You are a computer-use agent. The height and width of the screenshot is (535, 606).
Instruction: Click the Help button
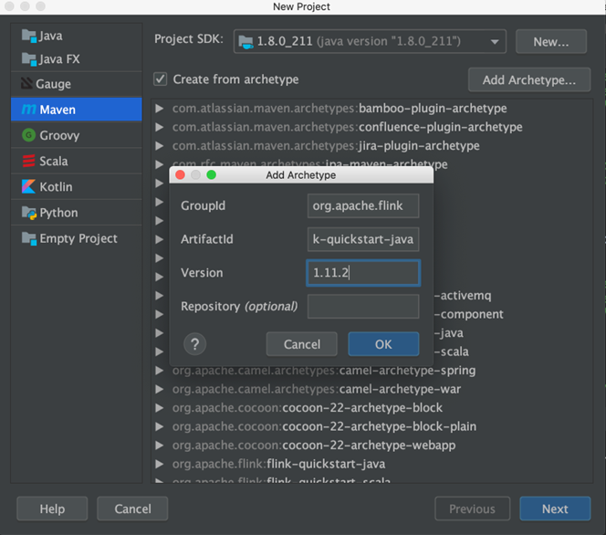[52, 509]
